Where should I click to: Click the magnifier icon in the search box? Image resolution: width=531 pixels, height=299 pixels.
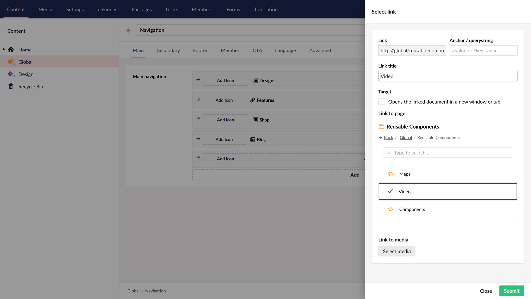click(x=388, y=152)
